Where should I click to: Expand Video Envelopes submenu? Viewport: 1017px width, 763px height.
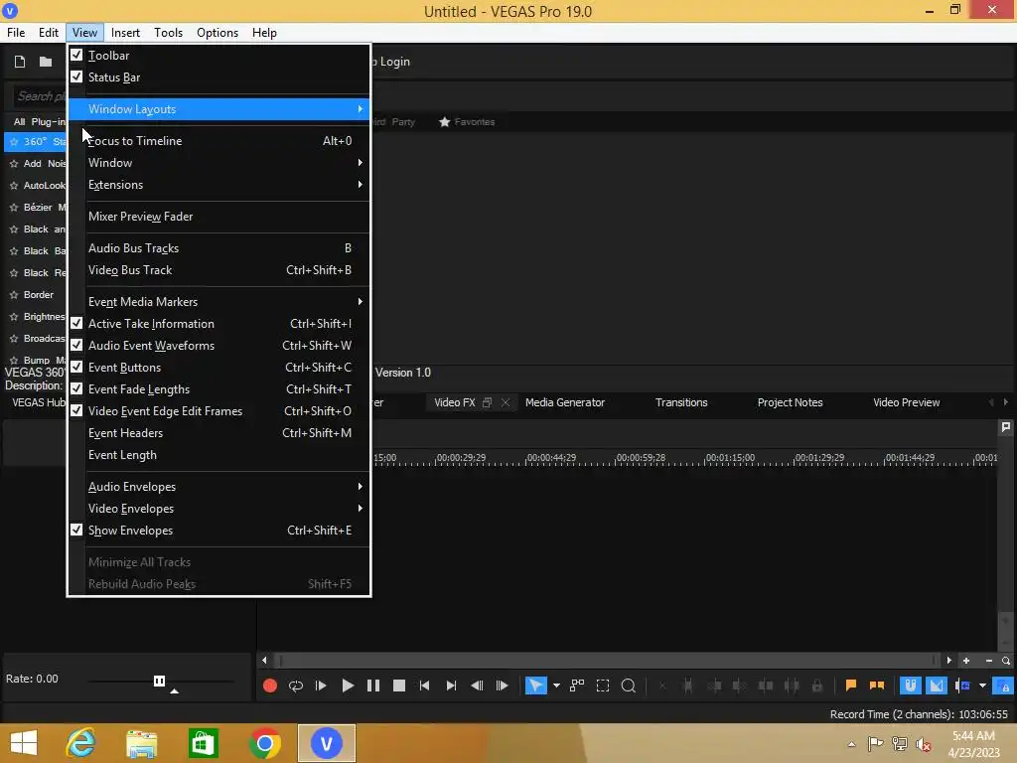tap(218, 509)
